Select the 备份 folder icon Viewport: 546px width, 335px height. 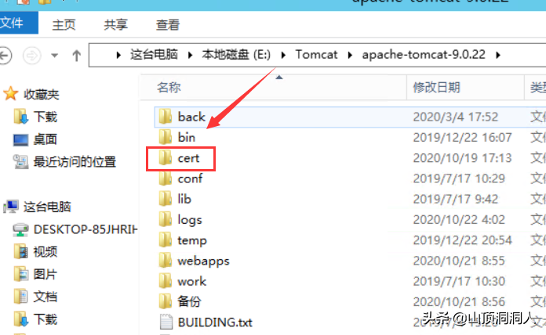(165, 301)
